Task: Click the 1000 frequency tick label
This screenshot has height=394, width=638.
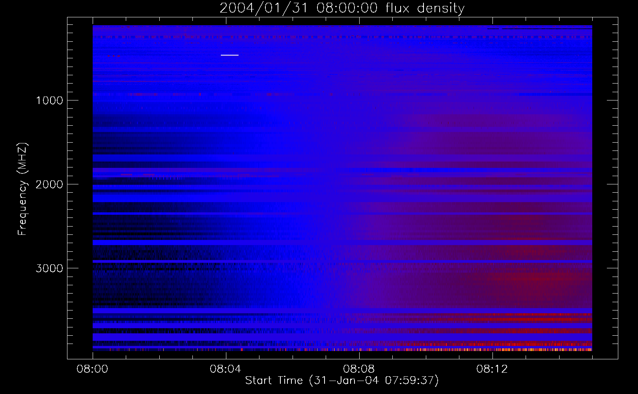Action: 50,100
